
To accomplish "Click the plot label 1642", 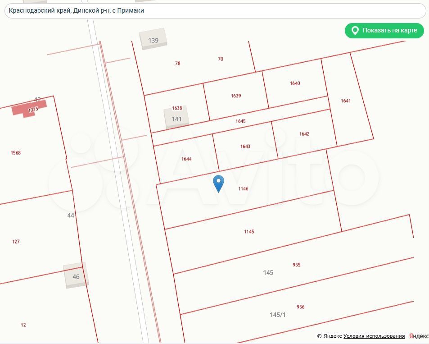I will point(304,134).
